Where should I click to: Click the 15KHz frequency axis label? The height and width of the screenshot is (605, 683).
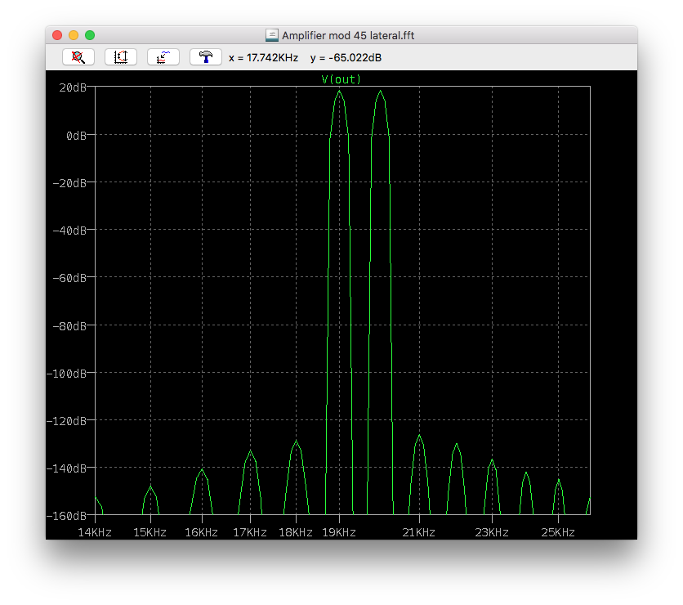(150, 532)
